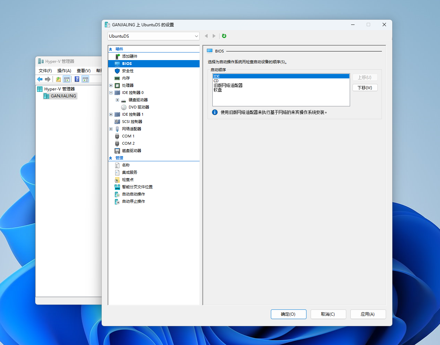The width and height of the screenshot is (440, 345).
Task: Expand the IDE Controller 1 node
Action: (x=111, y=114)
